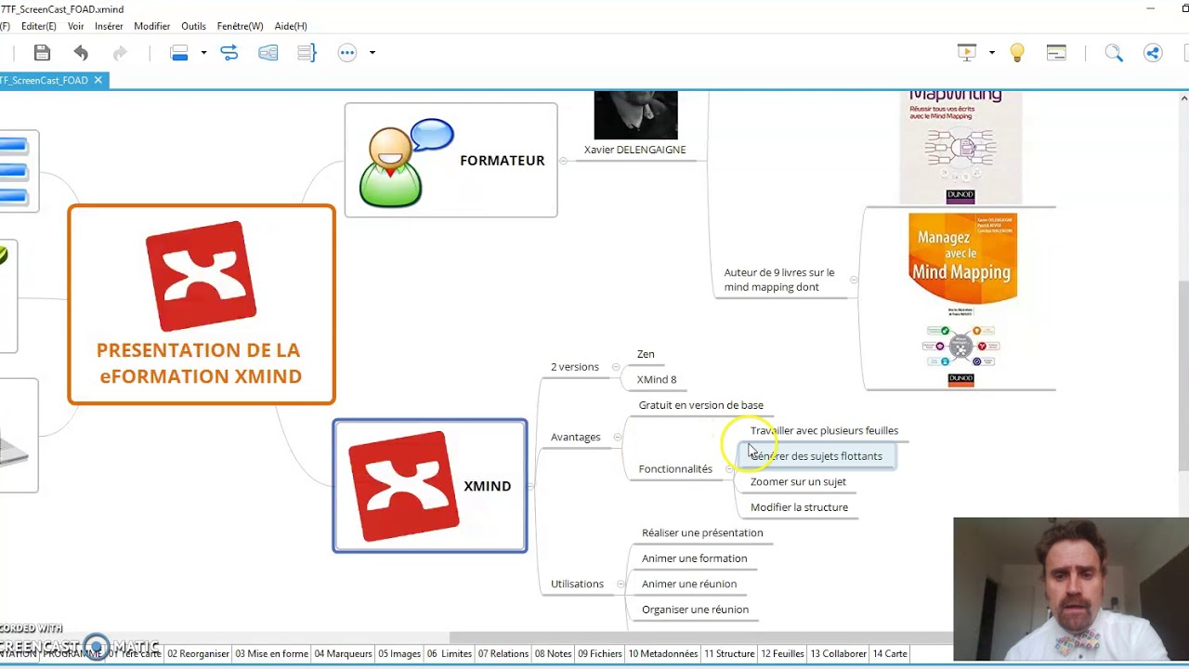Open the Voir menu

tap(76, 26)
